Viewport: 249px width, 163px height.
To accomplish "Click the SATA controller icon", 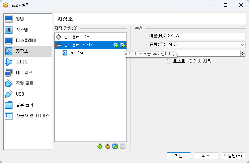I will pyautogui.click(x=59, y=45).
